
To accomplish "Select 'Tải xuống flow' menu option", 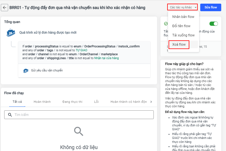I will (x=183, y=35).
